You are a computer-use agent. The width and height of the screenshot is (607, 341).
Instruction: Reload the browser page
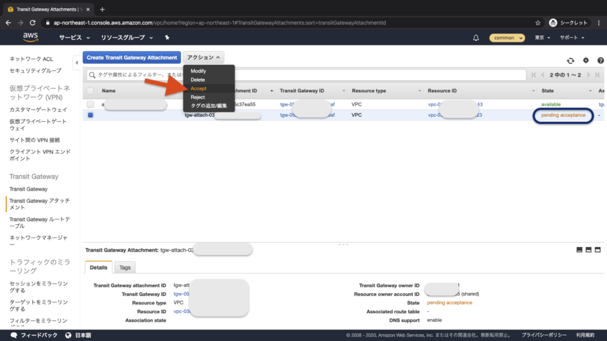coord(32,23)
